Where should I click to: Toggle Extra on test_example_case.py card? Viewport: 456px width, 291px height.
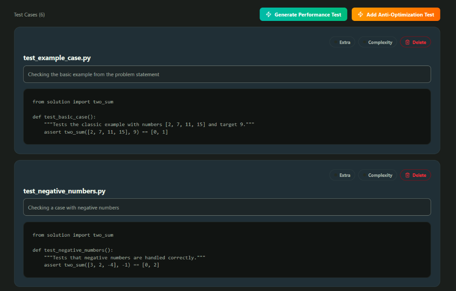(x=342, y=42)
